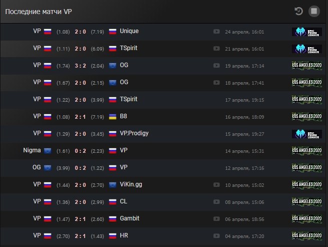
Task: Play video of VP vs Gambit match
Action: pyautogui.click(x=216, y=219)
